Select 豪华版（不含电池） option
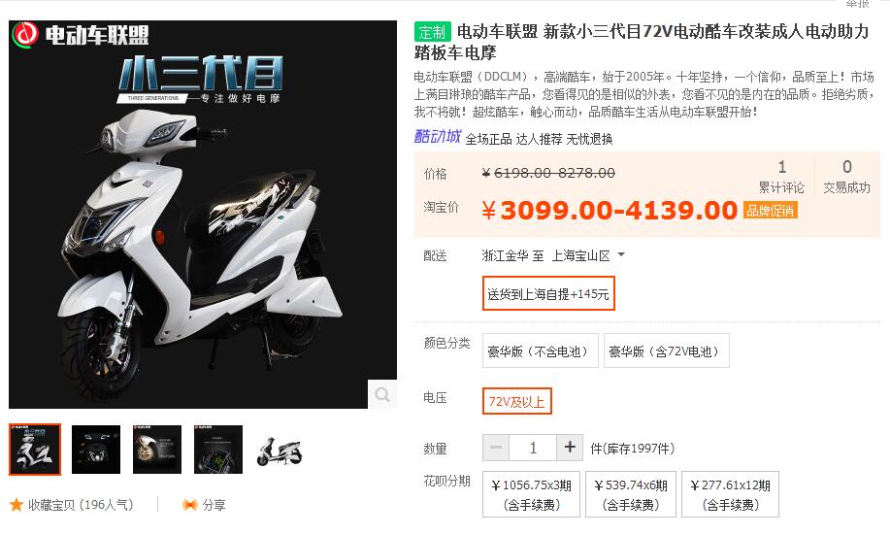 click(541, 351)
